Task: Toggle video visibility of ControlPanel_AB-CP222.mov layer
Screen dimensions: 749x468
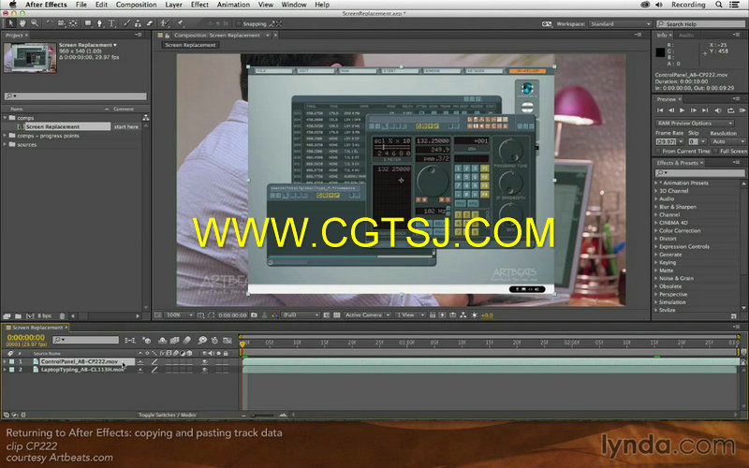Action: 205,362
